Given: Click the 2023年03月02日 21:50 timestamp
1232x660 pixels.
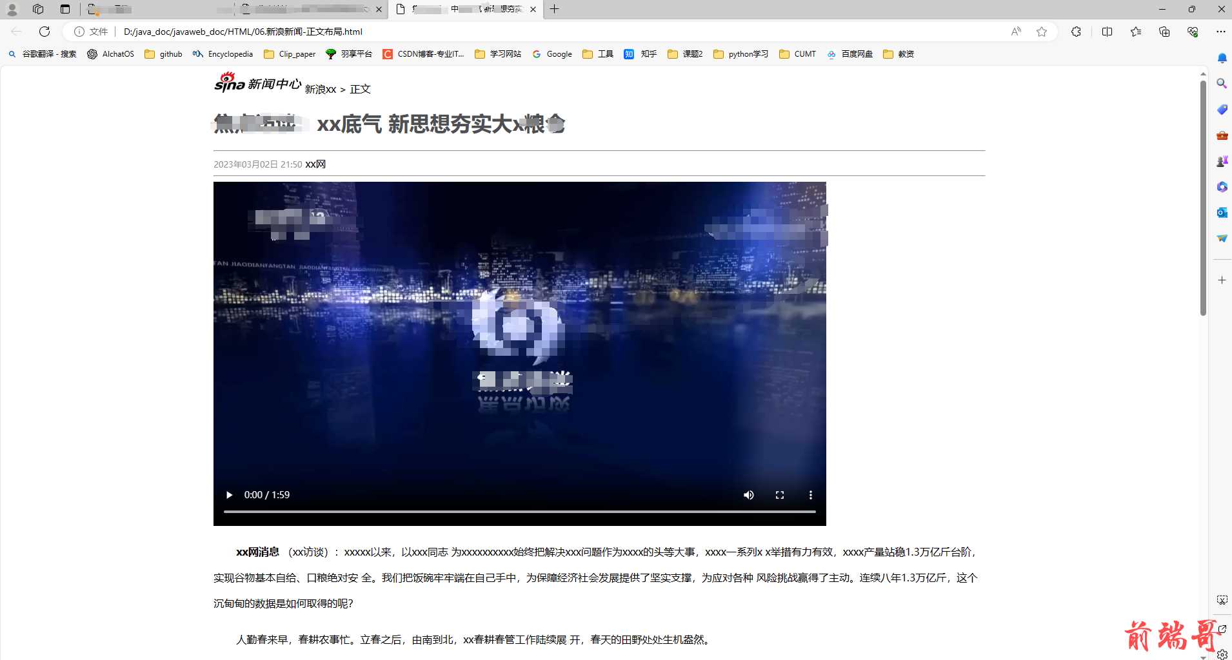Looking at the screenshot, I should pyautogui.click(x=258, y=164).
